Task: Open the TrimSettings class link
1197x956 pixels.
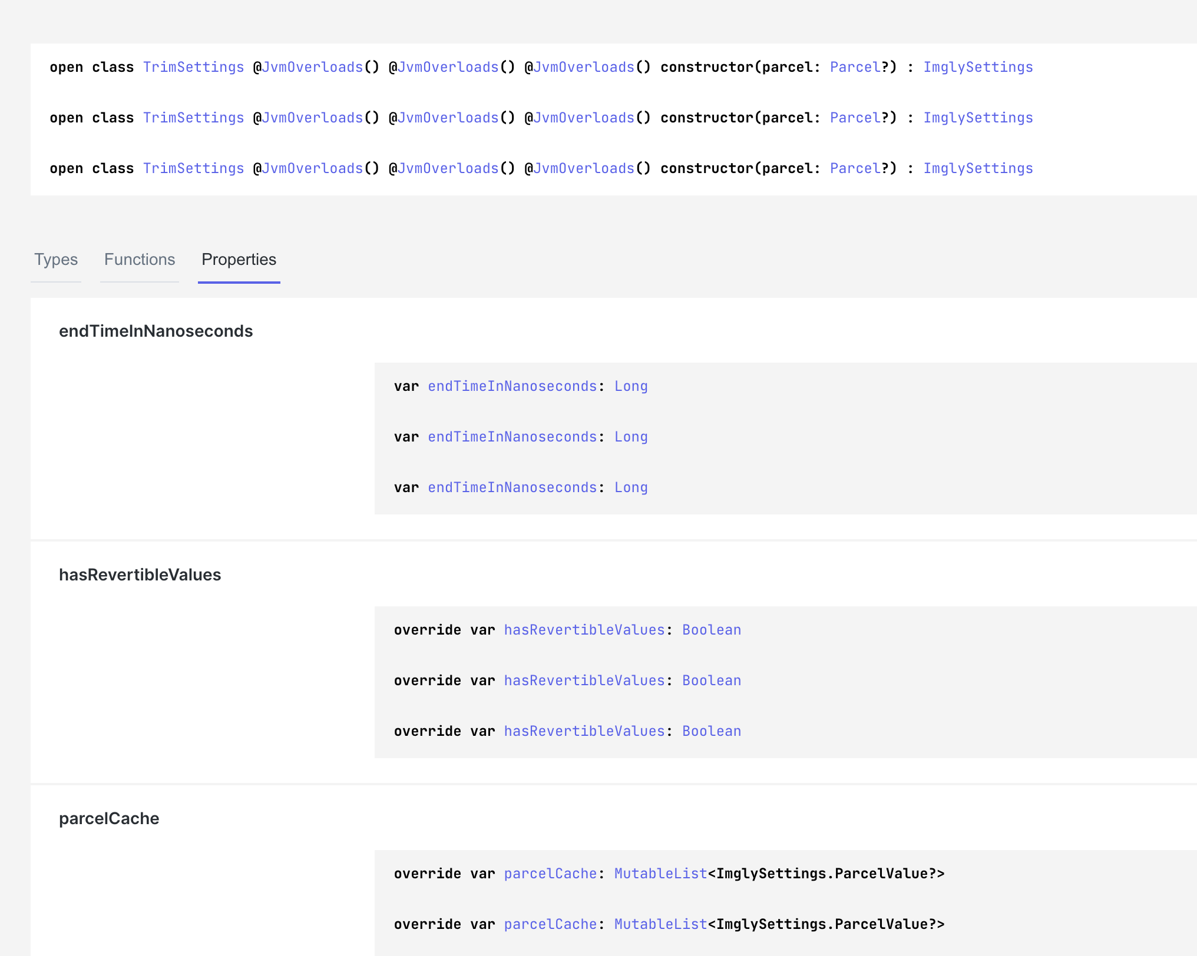Action: [193, 67]
